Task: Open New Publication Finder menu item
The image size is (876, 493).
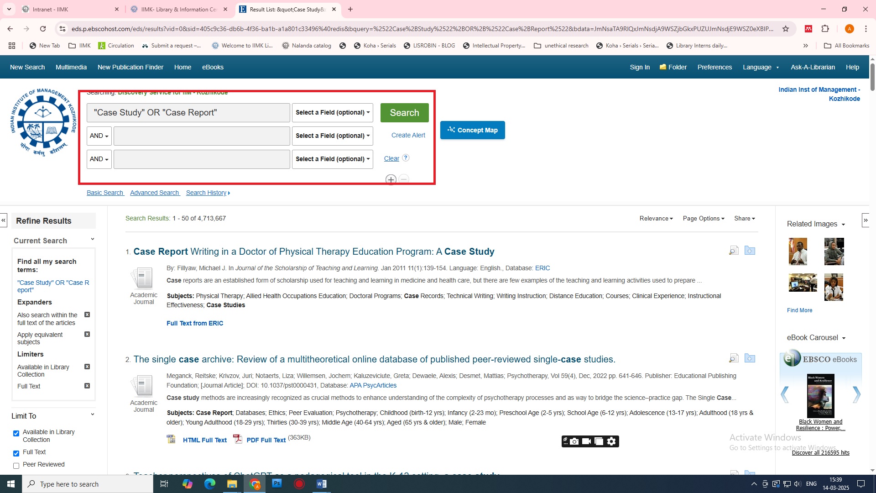Action: (x=130, y=67)
